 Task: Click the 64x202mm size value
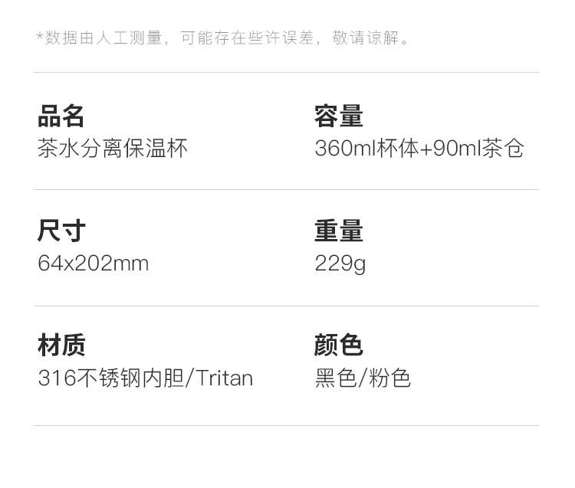pos(93,264)
